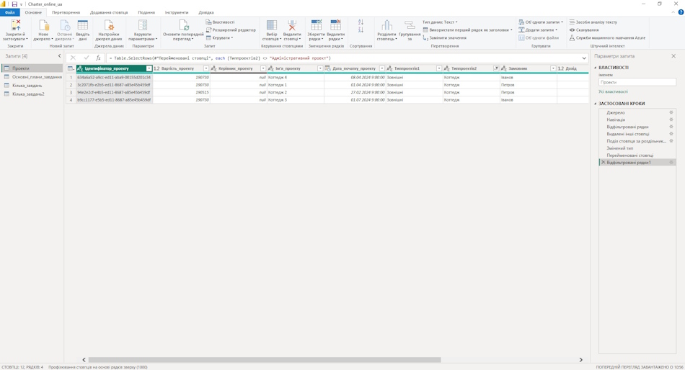This screenshot has height=370, width=685.
Task: Open gear for Видалені інші стовпці step
Action: click(x=671, y=134)
